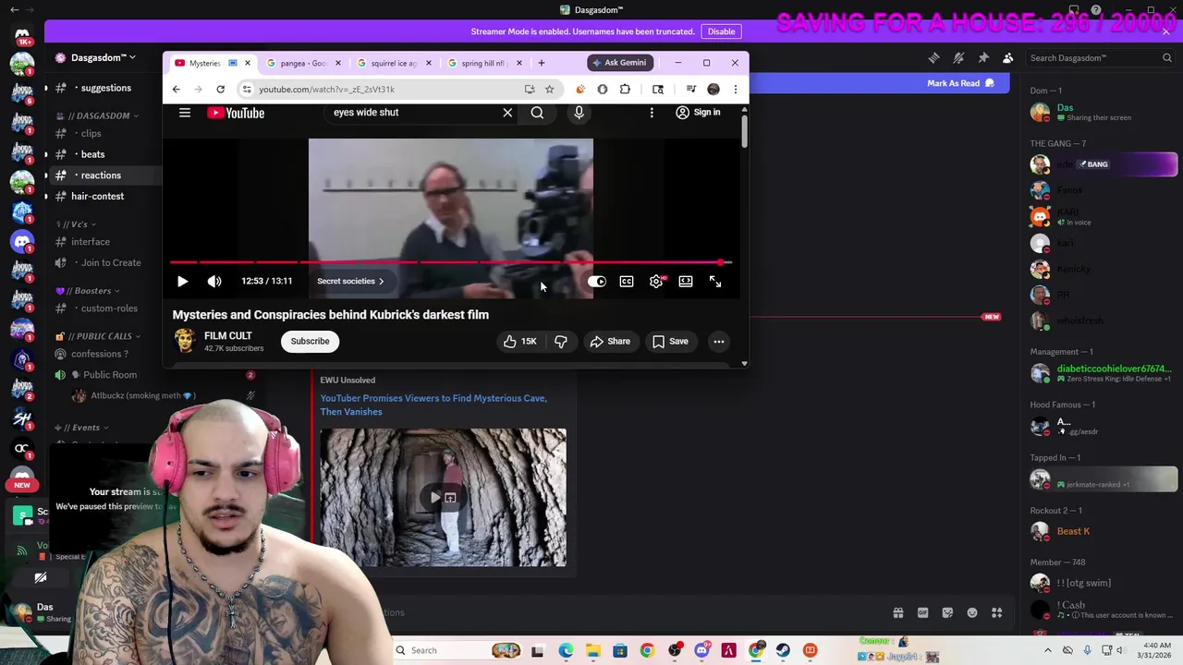Screen dimensions: 1183x665
Task: Open the Discord emoji picker
Action: pyautogui.click(x=972, y=612)
